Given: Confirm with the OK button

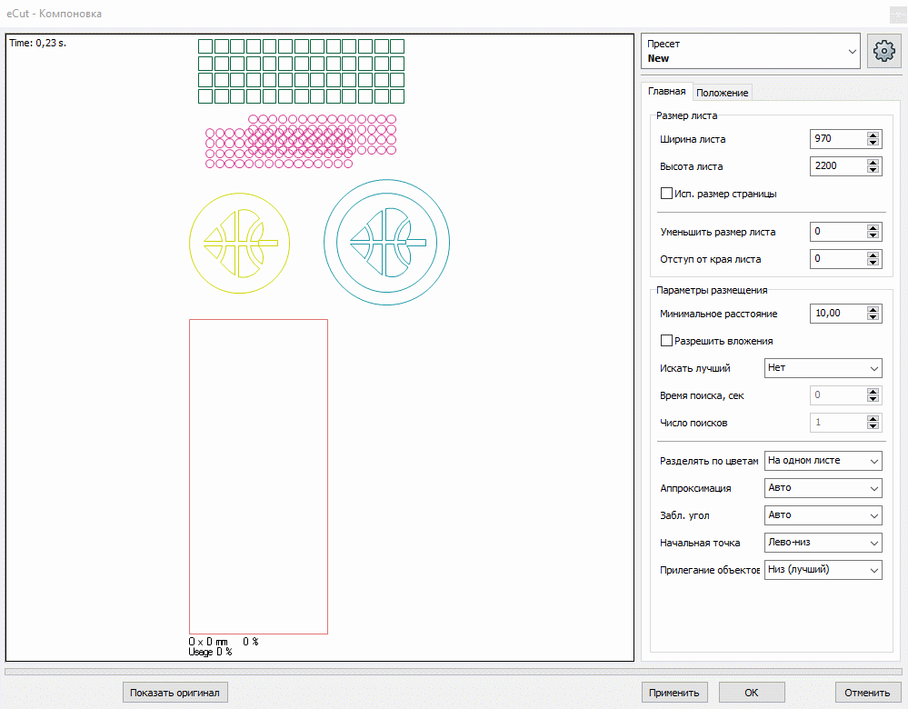Looking at the screenshot, I should tap(752, 693).
